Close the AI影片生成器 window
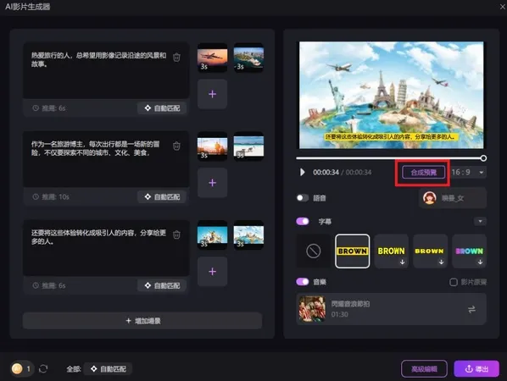Viewport: 507px width, 381px height. pyautogui.click(x=503, y=7)
